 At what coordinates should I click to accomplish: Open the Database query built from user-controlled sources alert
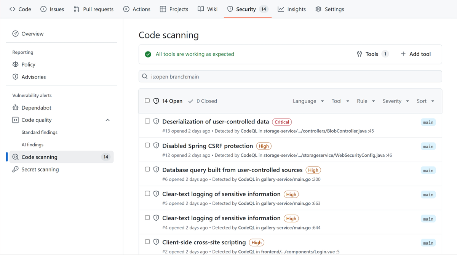(232, 170)
